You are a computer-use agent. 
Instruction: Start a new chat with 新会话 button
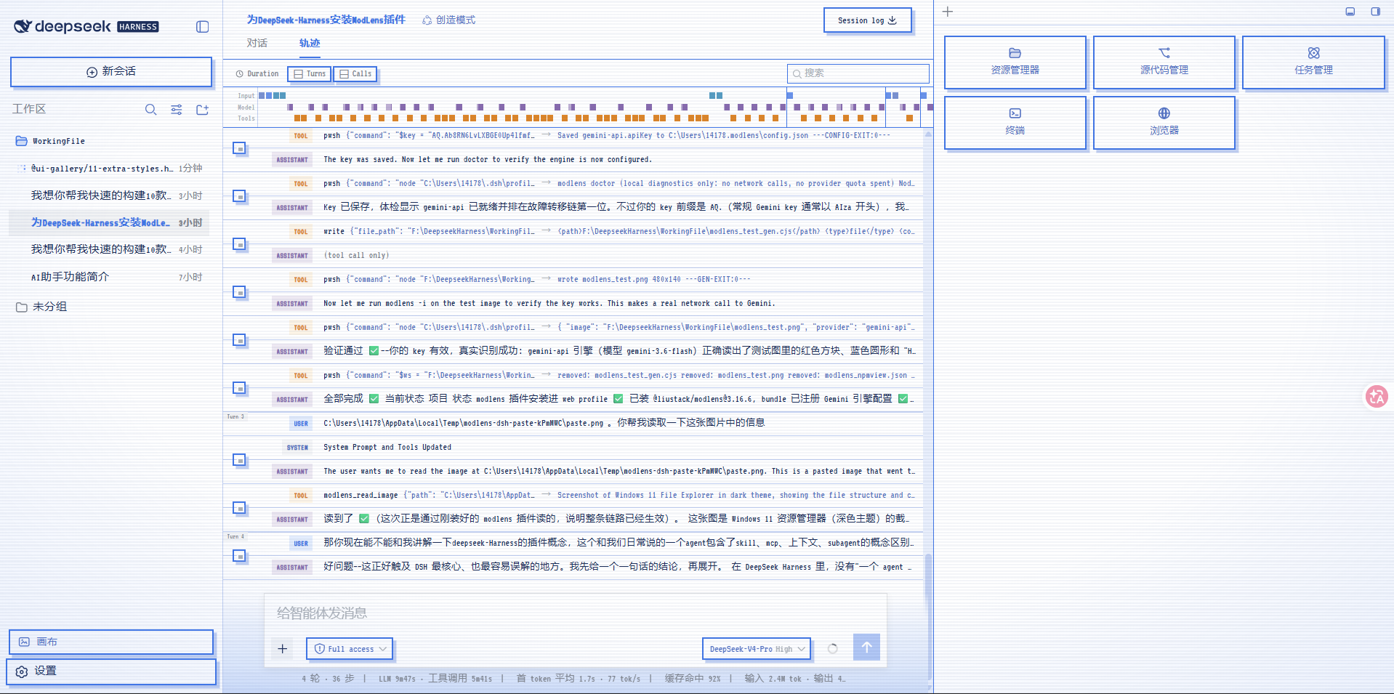point(111,72)
